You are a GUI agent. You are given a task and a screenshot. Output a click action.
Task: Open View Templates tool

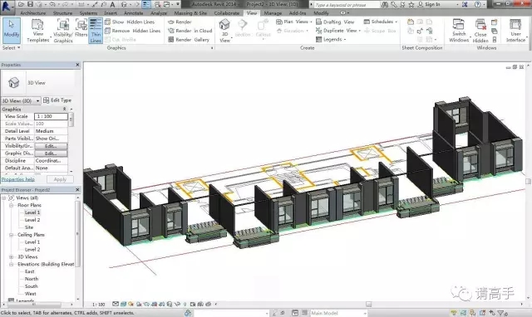pyautogui.click(x=37, y=31)
